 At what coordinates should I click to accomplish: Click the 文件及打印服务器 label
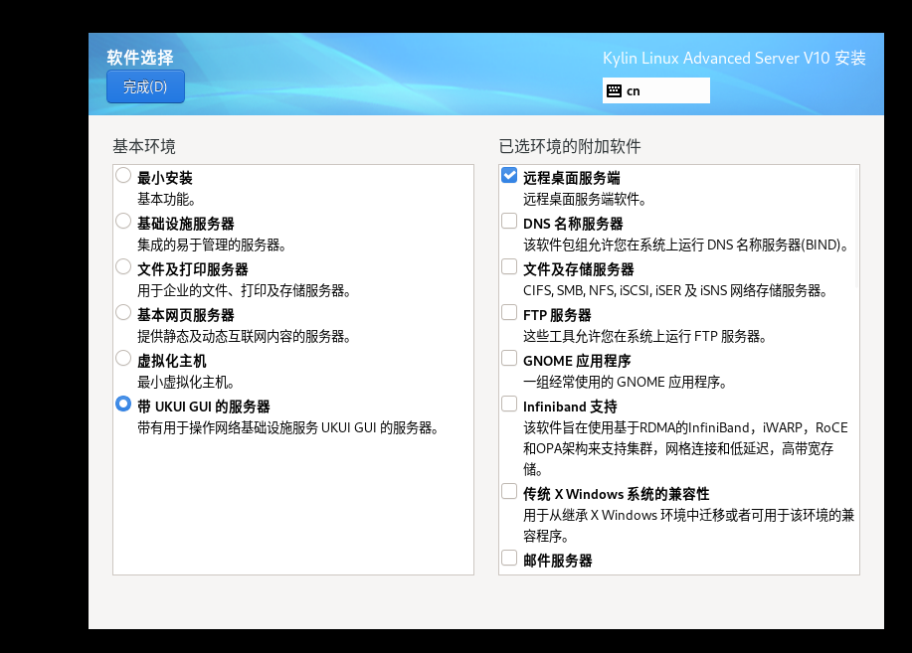(x=193, y=269)
